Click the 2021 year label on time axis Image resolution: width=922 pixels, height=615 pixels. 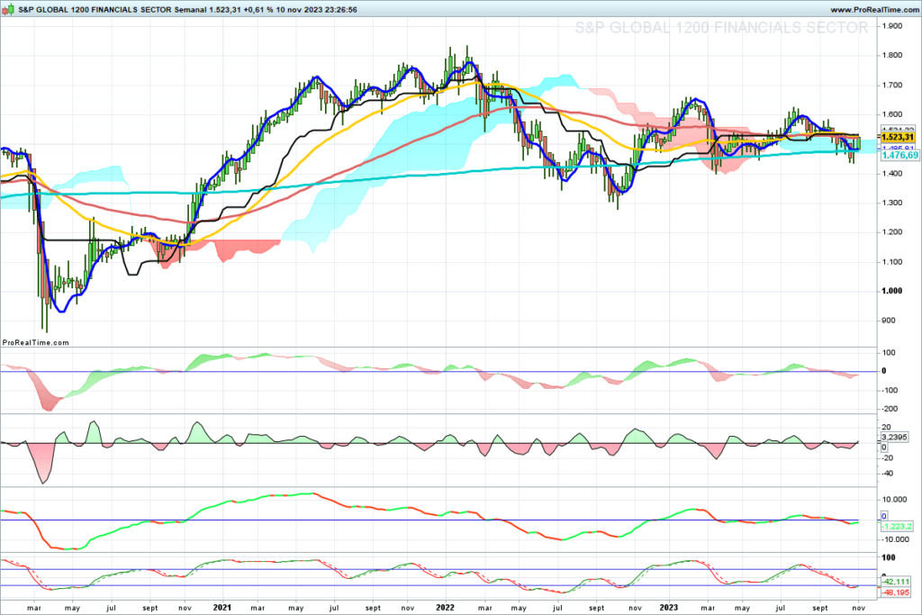tap(222, 608)
